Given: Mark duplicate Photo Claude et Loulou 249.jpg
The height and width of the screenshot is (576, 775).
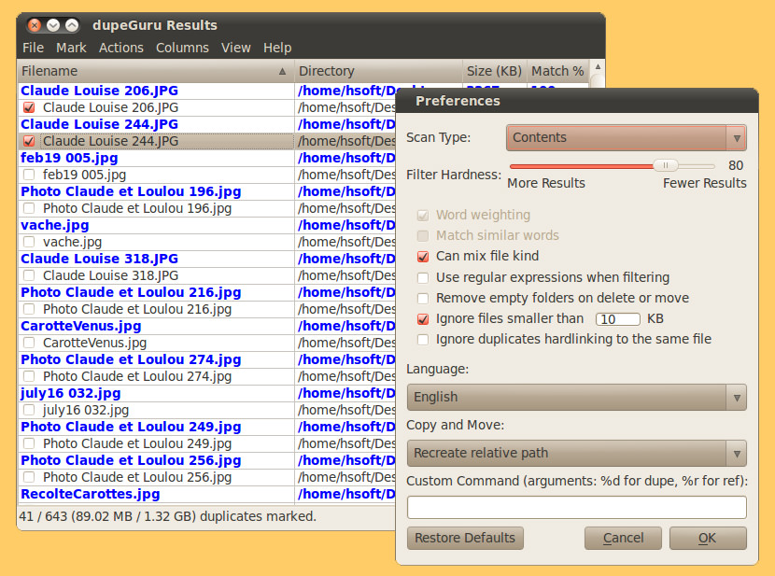Looking at the screenshot, I should tap(29, 443).
